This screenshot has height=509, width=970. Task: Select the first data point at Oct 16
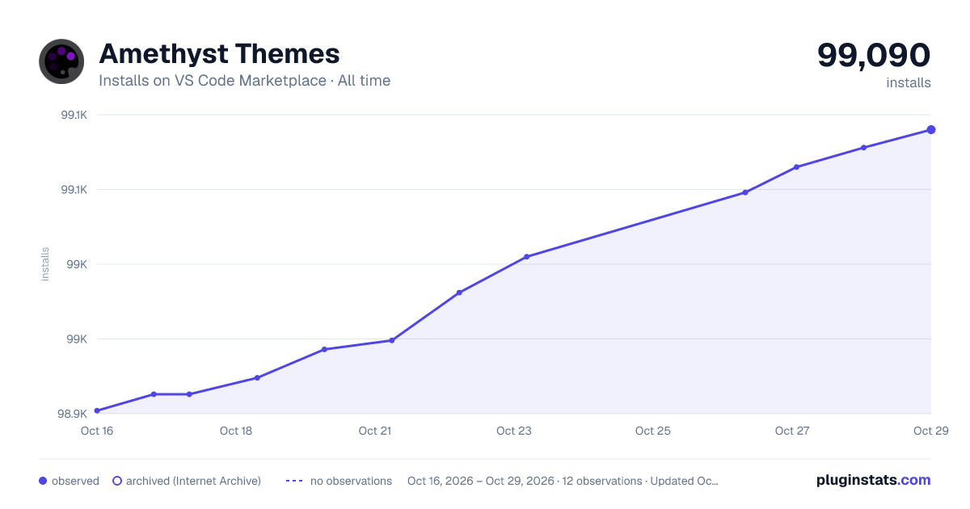pos(97,410)
